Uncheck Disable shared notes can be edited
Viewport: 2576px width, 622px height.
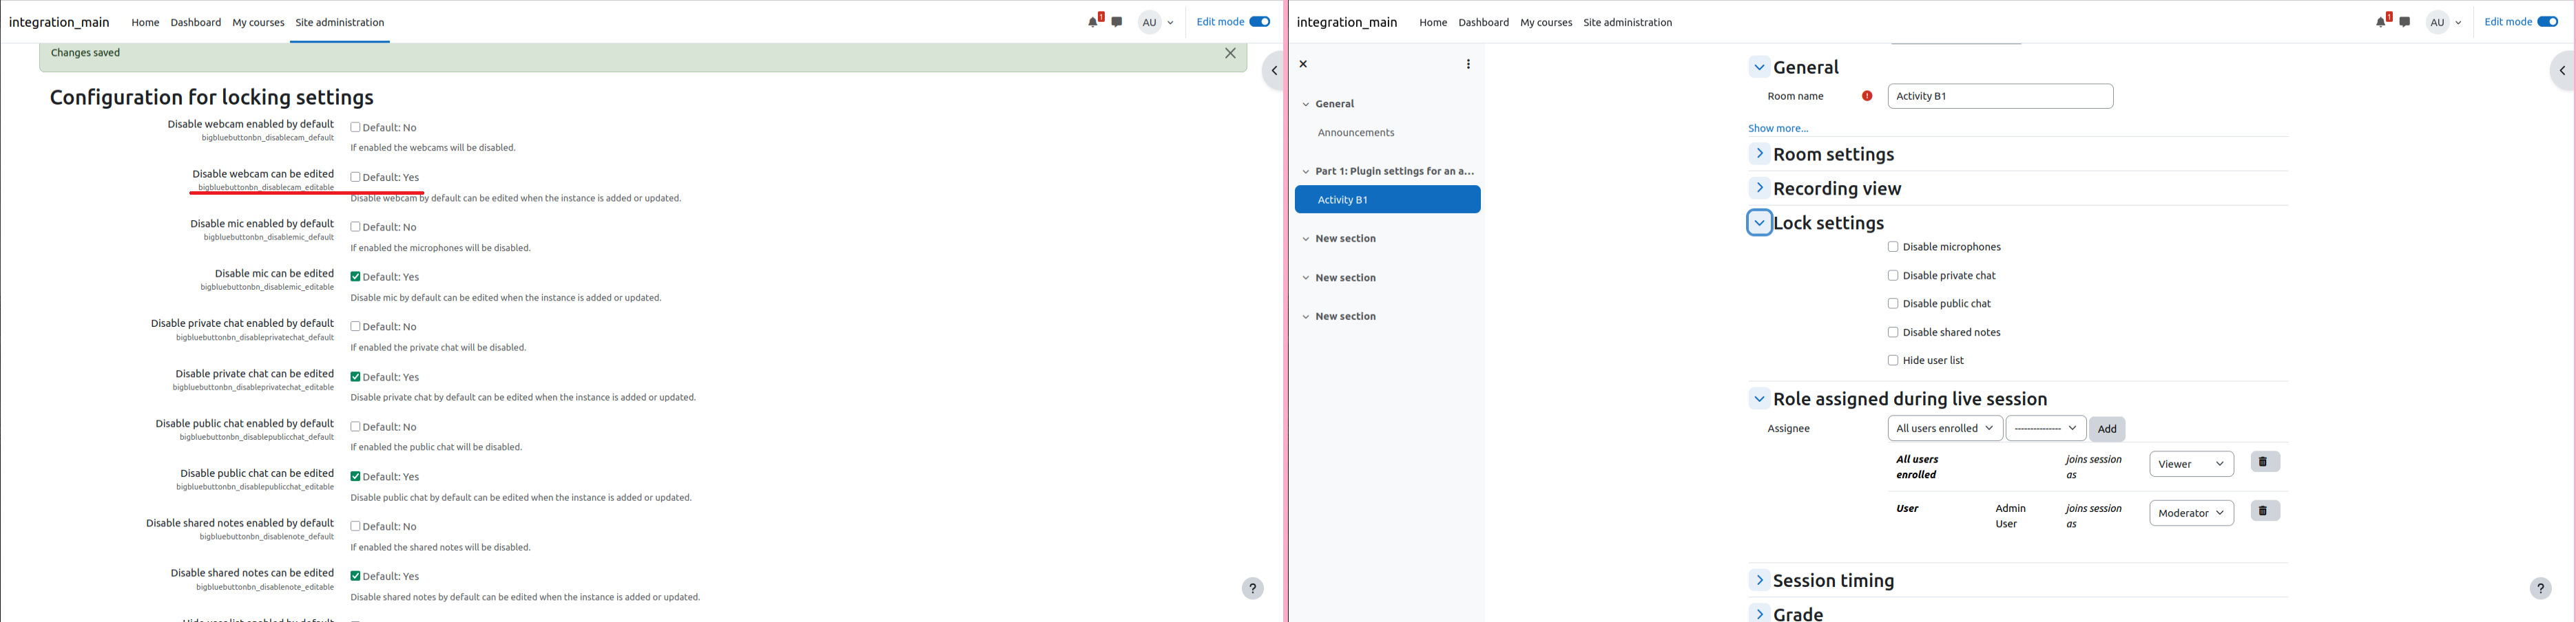355,576
